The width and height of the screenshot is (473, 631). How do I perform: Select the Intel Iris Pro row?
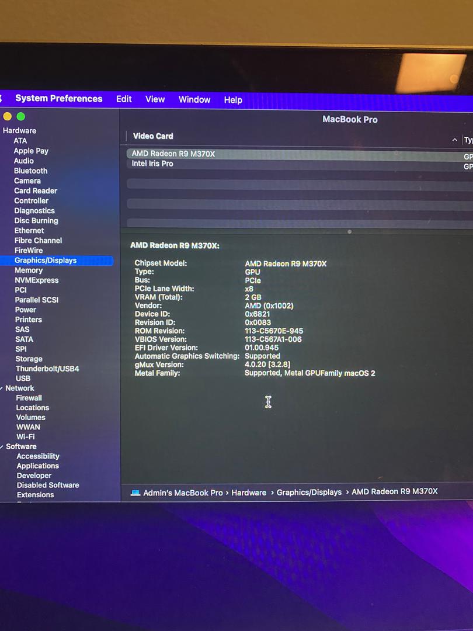pos(300,164)
